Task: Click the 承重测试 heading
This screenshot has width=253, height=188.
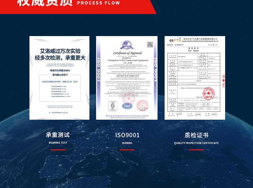Action: click(x=58, y=135)
